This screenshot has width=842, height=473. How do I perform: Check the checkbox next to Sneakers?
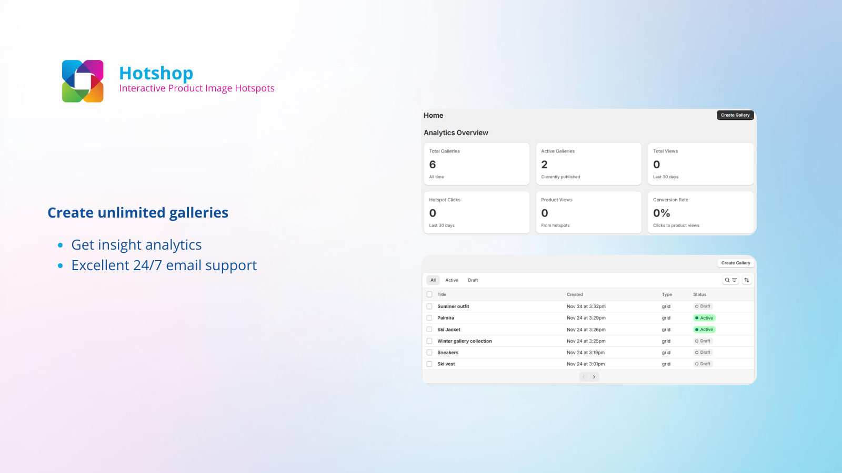[x=429, y=352]
